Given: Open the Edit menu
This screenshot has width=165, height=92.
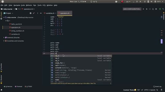Looking at the screenshot, I should [6, 5].
